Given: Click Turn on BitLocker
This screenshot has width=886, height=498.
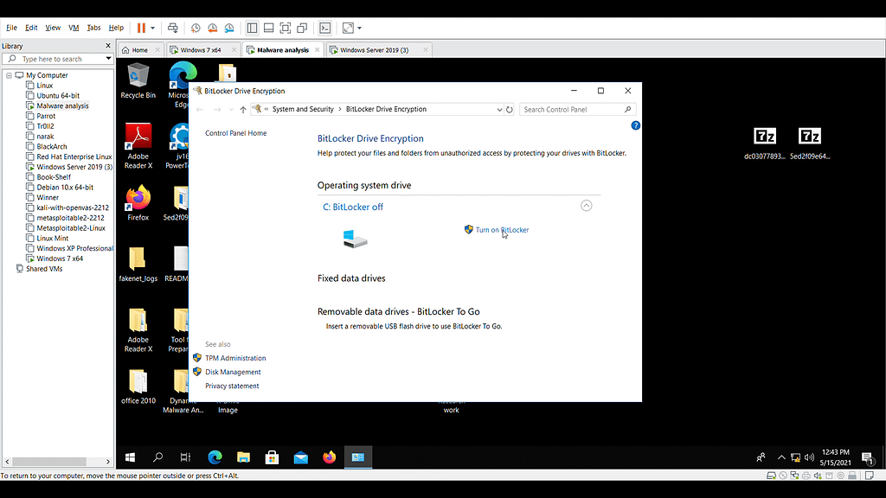Looking at the screenshot, I should click(502, 230).
